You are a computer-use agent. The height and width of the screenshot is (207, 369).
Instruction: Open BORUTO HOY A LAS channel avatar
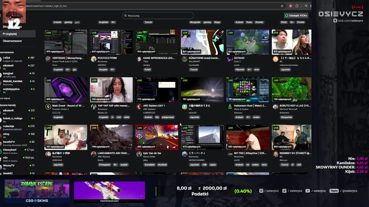coord(276,107)
